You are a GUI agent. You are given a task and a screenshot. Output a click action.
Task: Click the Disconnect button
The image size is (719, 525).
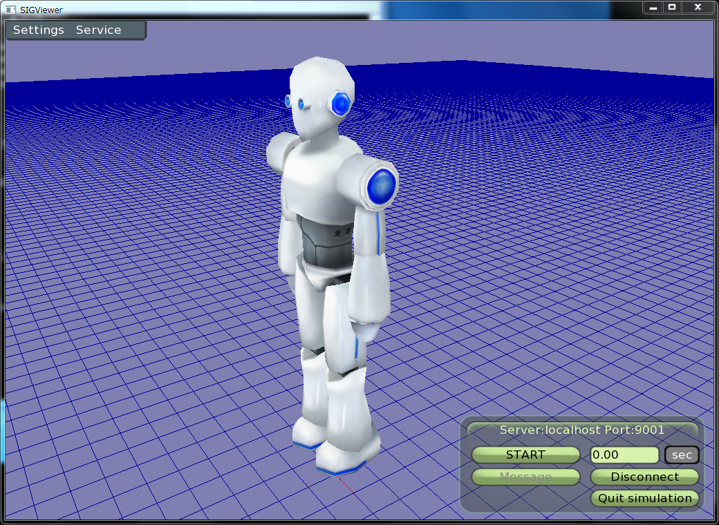[644, 477]
